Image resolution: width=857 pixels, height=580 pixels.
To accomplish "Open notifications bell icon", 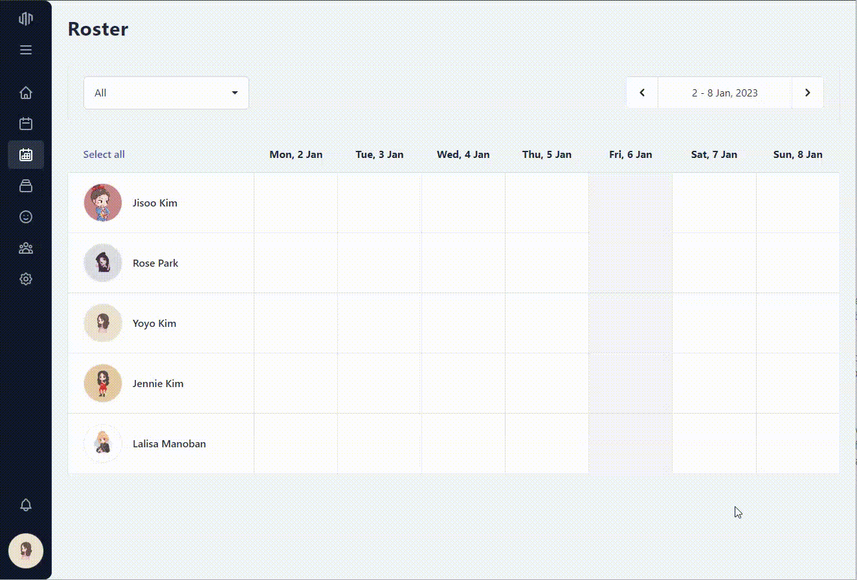I will click(26, 505).
